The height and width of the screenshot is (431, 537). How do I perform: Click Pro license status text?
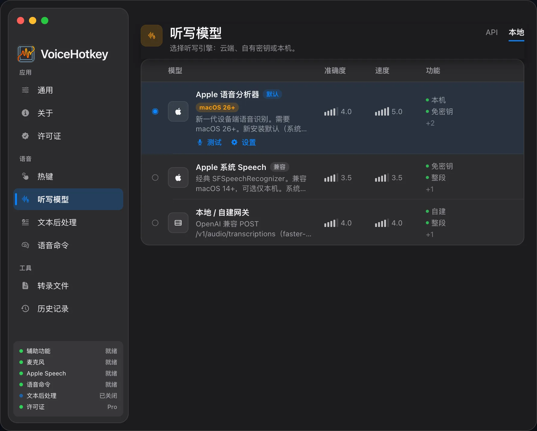coord(112,407)
